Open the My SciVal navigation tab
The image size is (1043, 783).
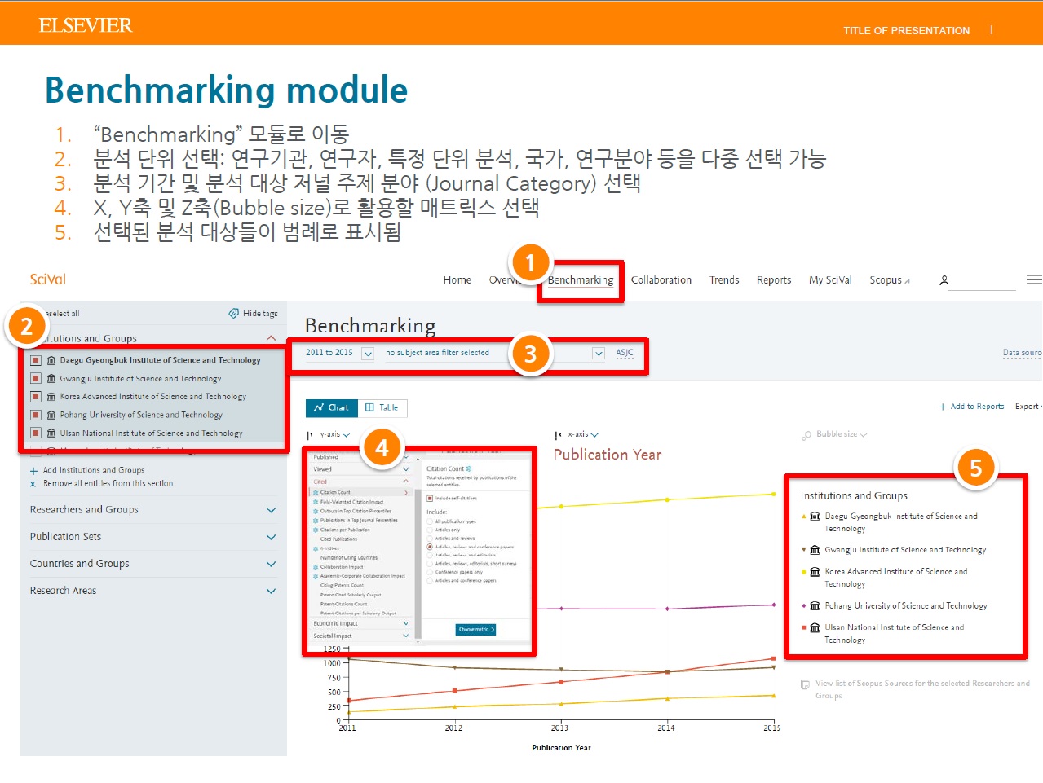[830, 280]
